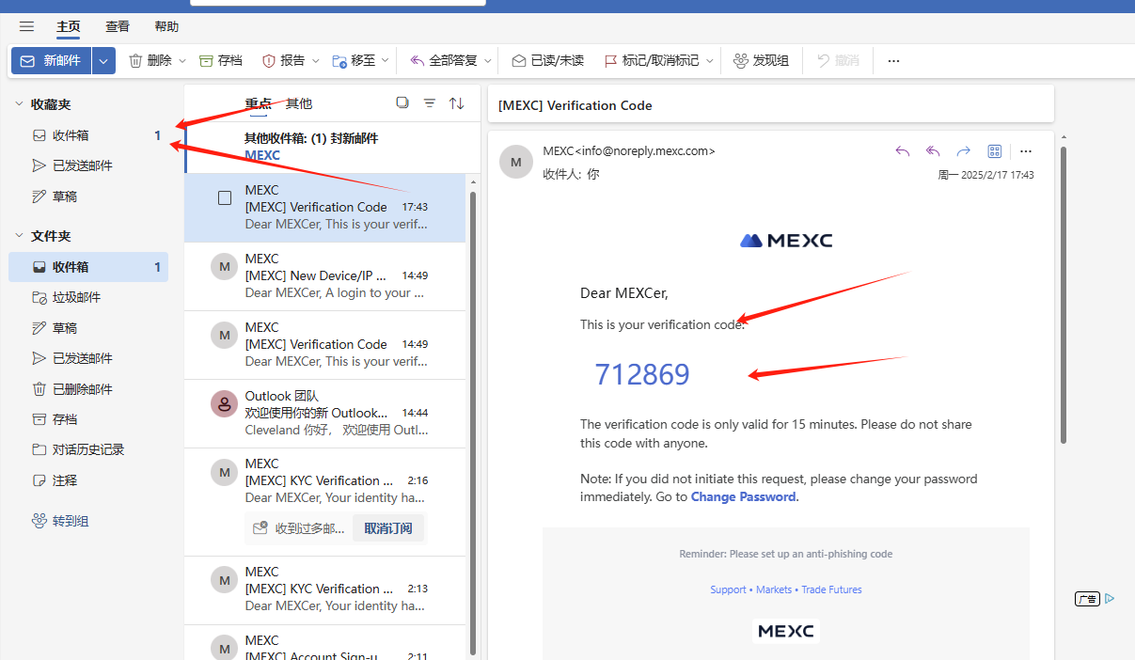The height and width of the screenshot is (660, 1135).
Task: Check the box for the Verification Code email
Action: pos(225,198)
